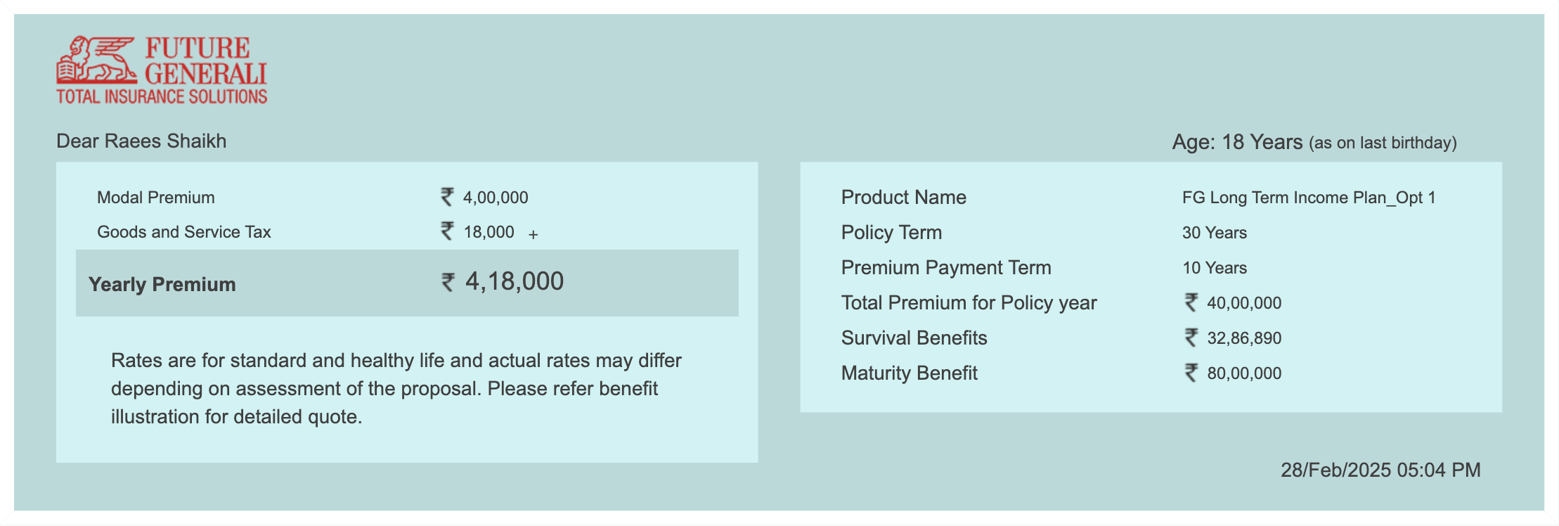This screenshot has width=1559, height=526.
Task: Click the rupee symbol next to Yearly Premium
Action: (448, 282)
